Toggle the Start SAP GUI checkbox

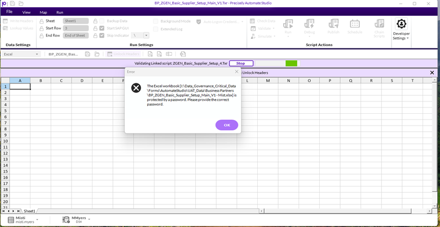click(x=102, y=28)
